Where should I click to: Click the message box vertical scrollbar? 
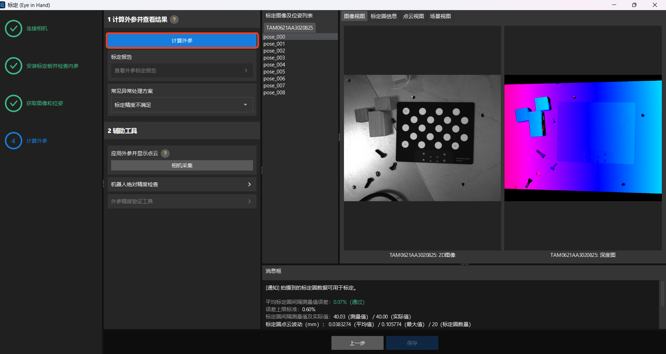pos(662,294)
